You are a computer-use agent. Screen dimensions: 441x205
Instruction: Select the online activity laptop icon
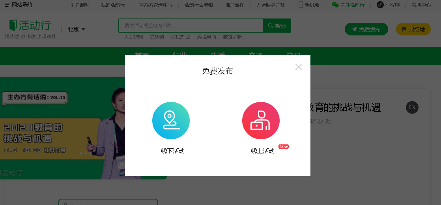(x=261, y=120)
